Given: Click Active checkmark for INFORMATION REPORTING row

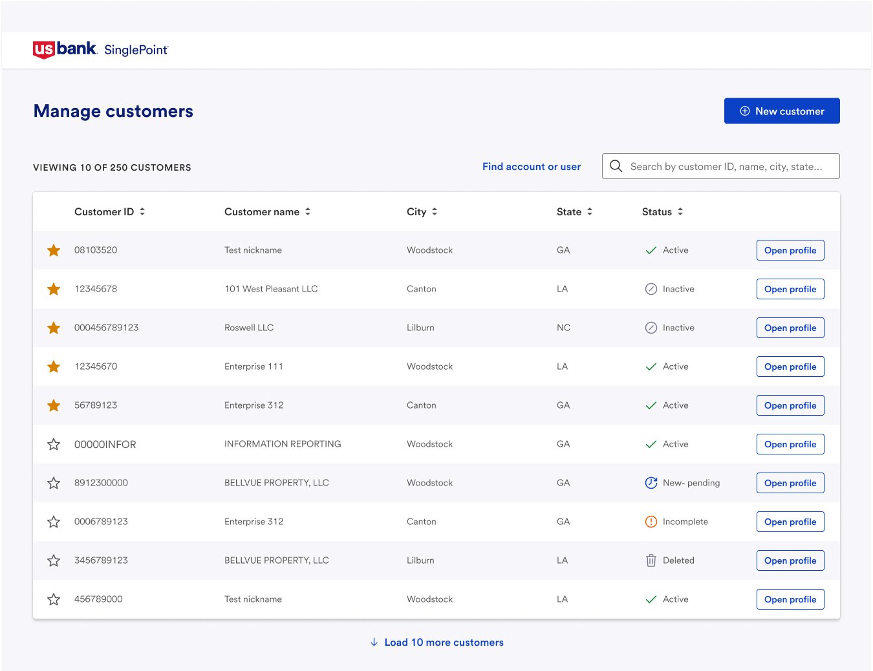Looking at the screenshot, I should point(651,444).
